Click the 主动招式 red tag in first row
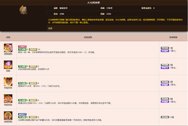Screen dimensions: 188x126 pos(23,46)
